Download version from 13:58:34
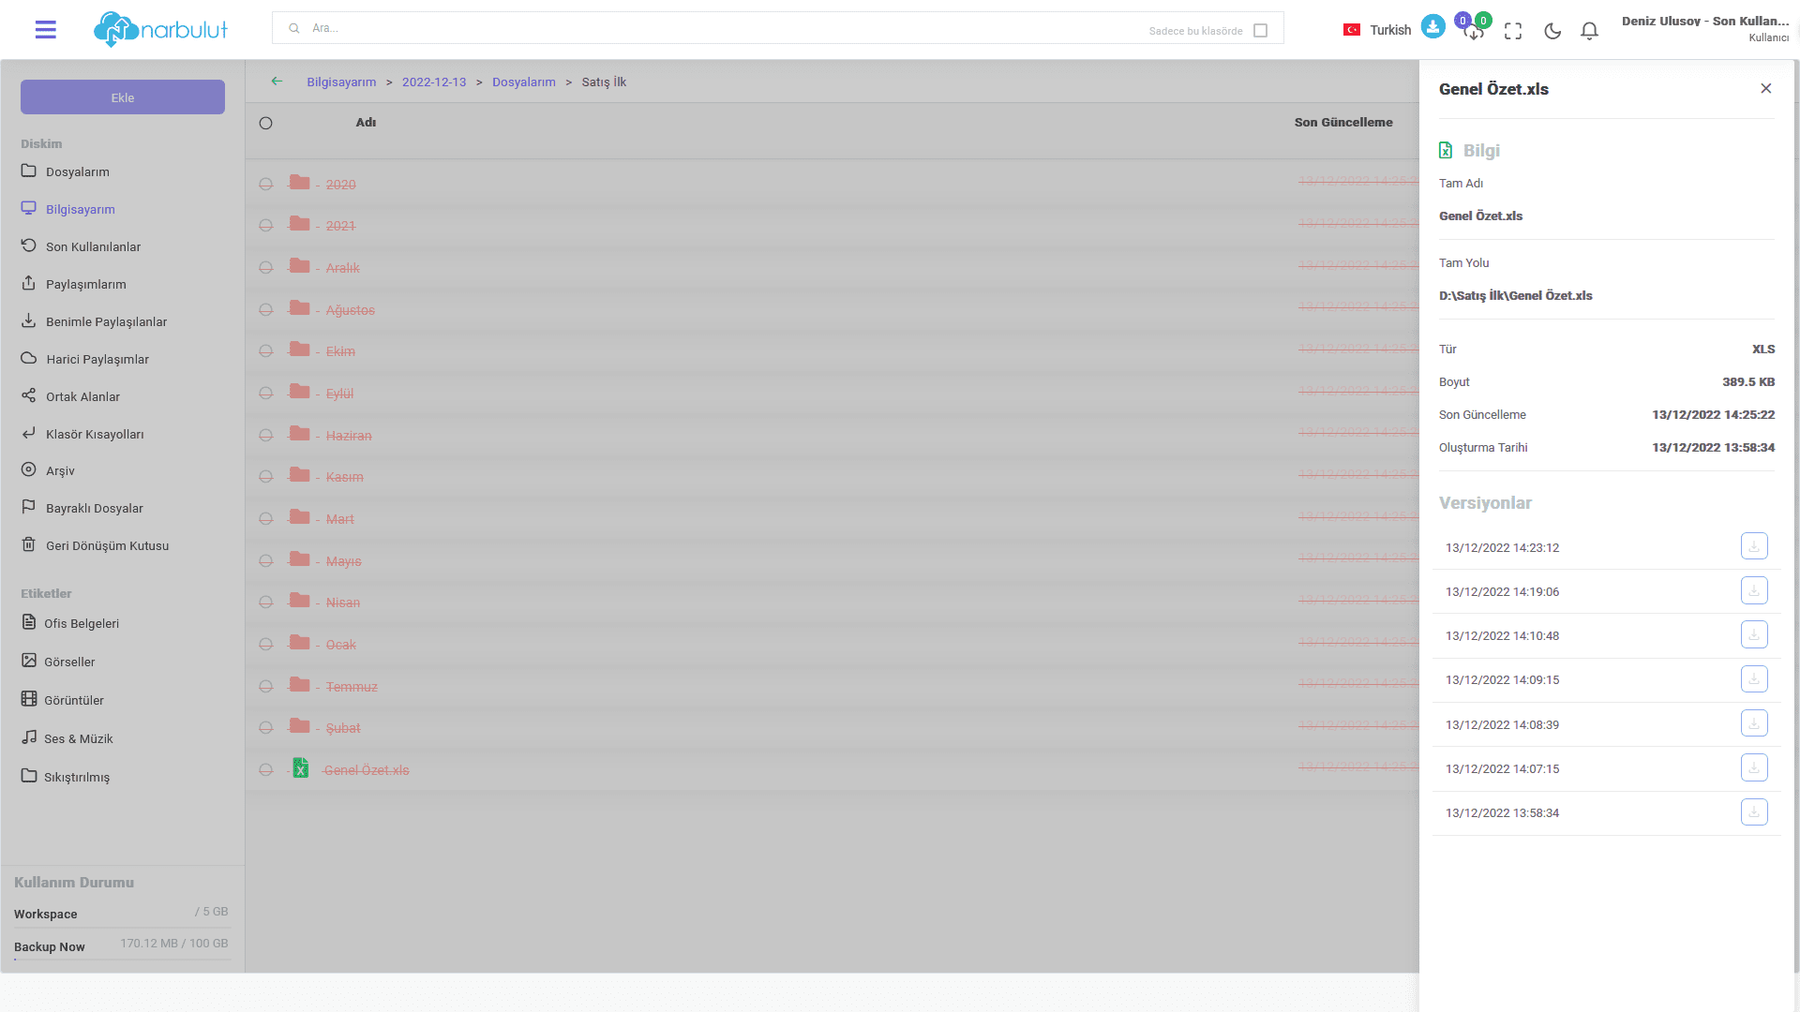Image resolution: width=1800 pixels, height=1012 pixels. 1753,812
